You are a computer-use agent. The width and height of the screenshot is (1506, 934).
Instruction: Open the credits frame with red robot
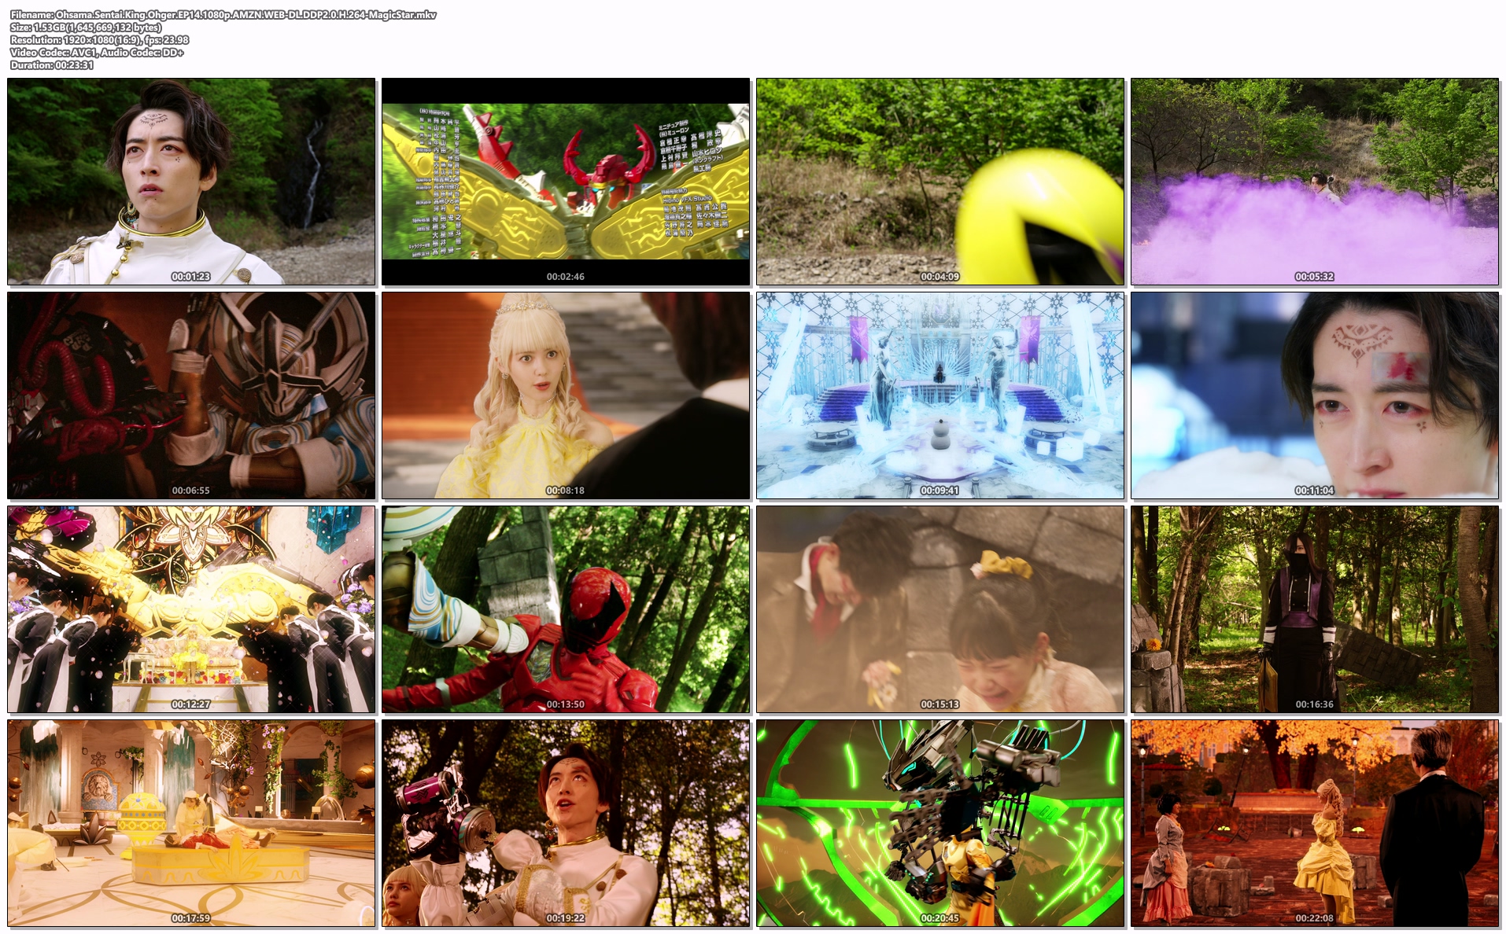point(566,182)
